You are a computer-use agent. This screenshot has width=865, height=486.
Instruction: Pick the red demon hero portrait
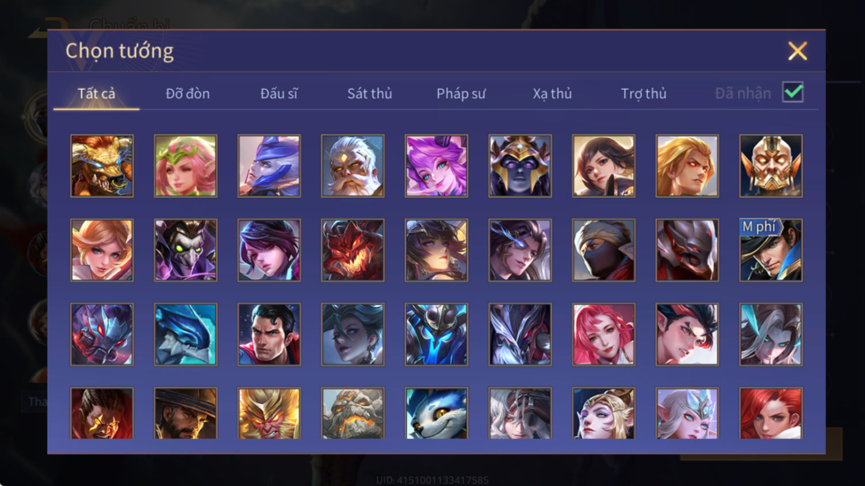(x=353, y=250)
